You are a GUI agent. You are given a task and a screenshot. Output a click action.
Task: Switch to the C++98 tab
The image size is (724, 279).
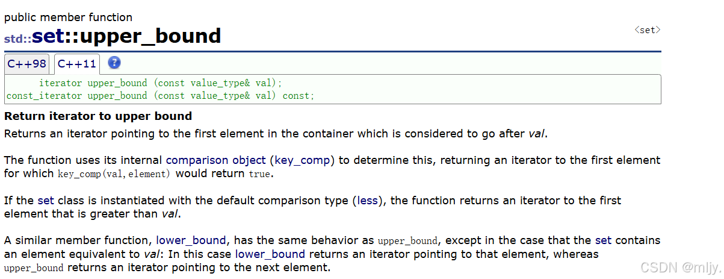pyautogui.click(x=26, y=64)
